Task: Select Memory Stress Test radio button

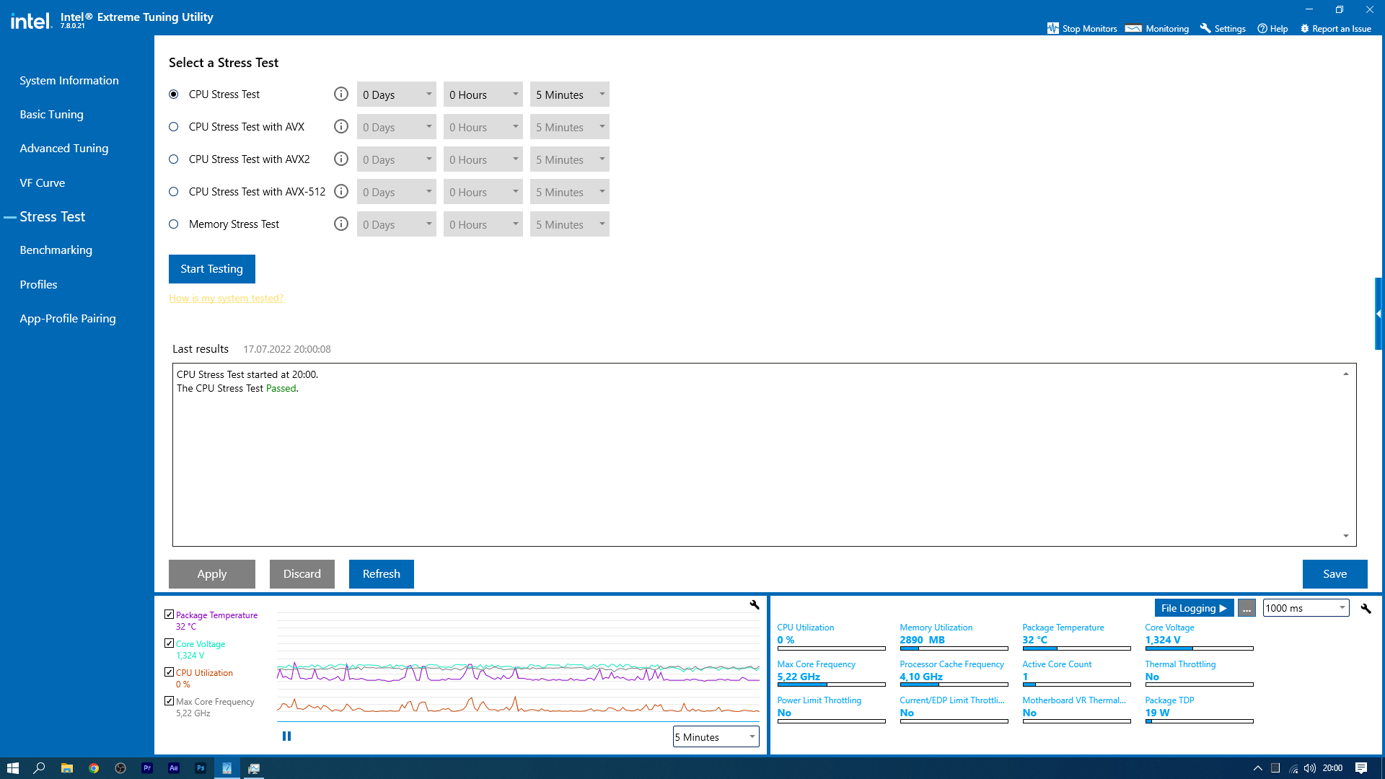Action: click(174, 224)
